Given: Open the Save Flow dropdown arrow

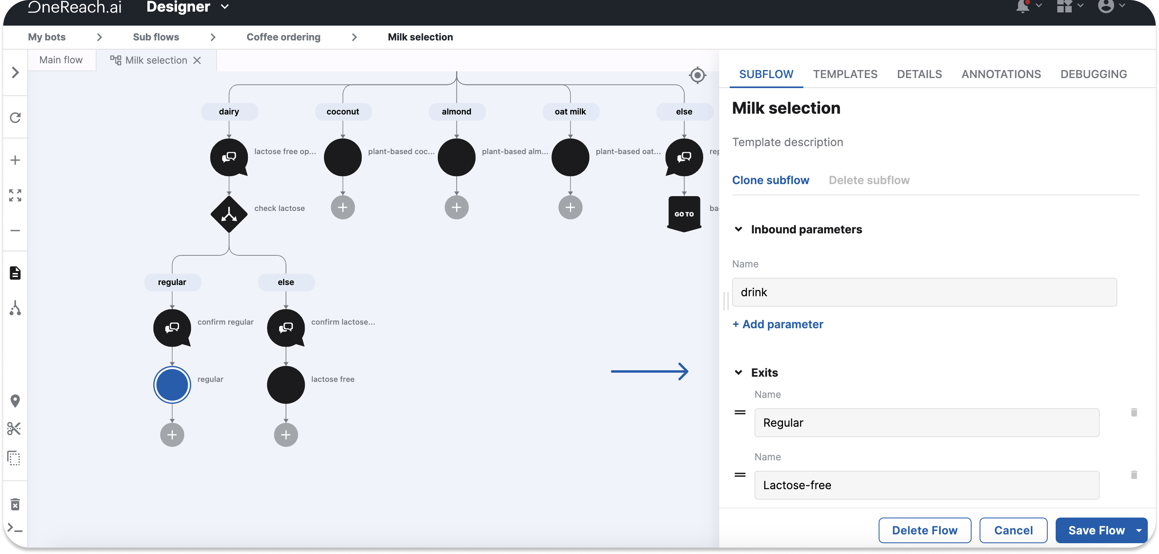Looking at the screenshot, I should [1139, 531].
